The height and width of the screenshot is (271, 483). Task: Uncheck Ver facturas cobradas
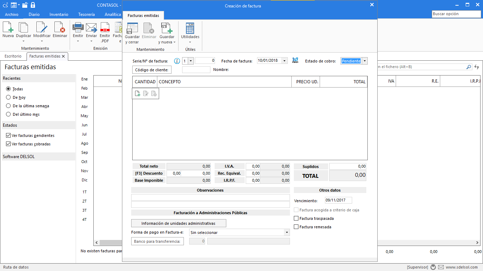(8, 144)
